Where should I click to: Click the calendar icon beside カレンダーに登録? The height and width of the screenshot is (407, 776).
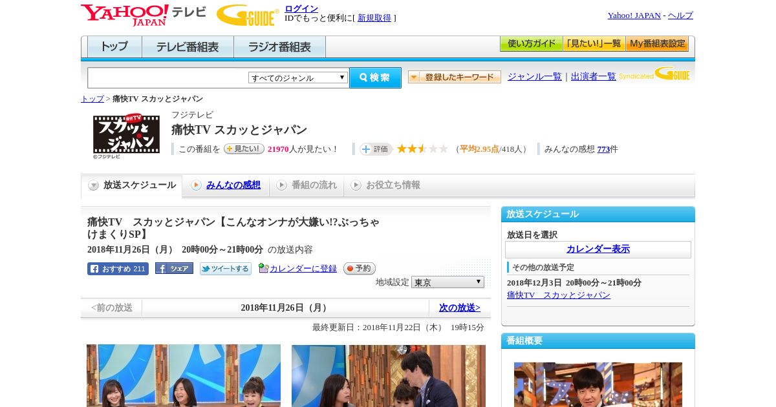(x=263, y=268)
